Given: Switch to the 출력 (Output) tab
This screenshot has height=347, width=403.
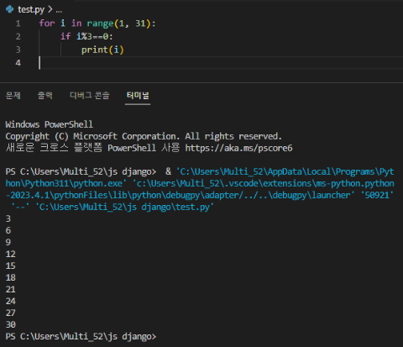Looking at the screenshot, I should tap(45, 96).
